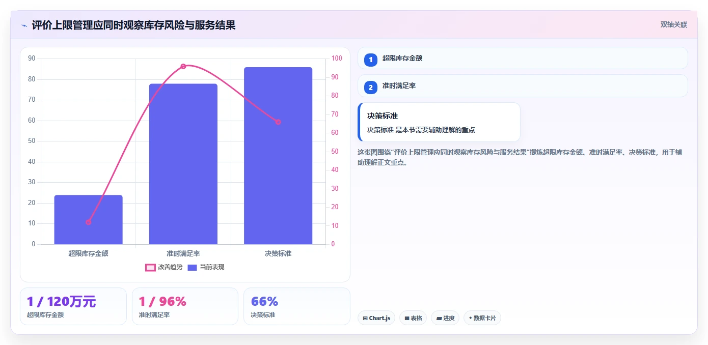This screenshot has height=345, width=708.
Task: Toggle the 改善趋势 legend swatch
Action: pos(150,267)
